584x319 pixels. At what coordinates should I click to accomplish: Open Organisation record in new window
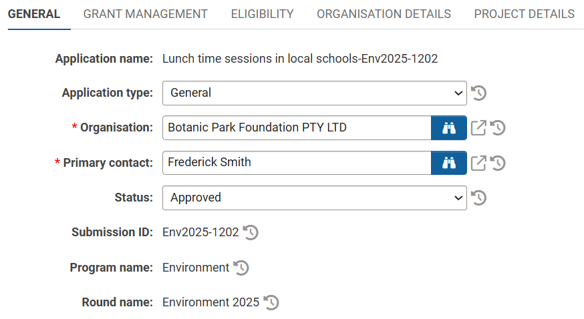click(x=478, y=128)
